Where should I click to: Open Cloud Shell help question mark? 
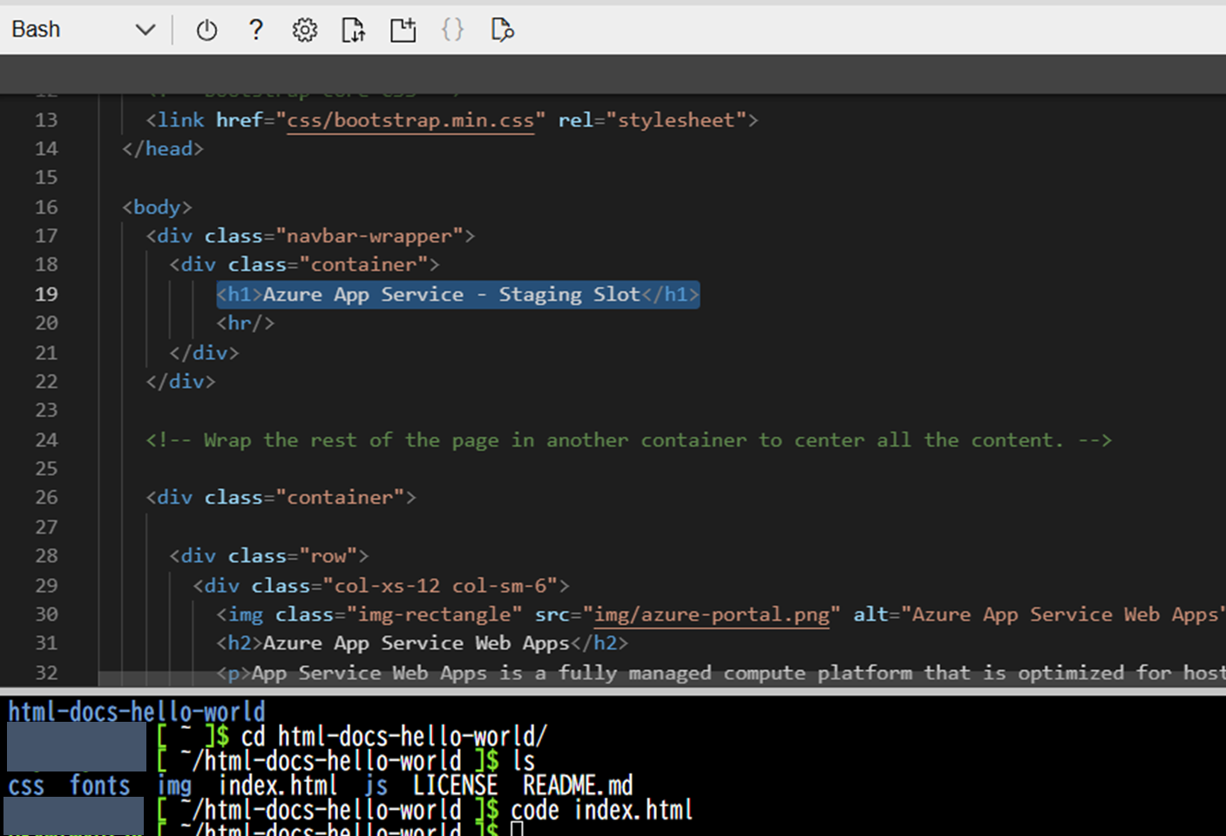tap(255, 30)
